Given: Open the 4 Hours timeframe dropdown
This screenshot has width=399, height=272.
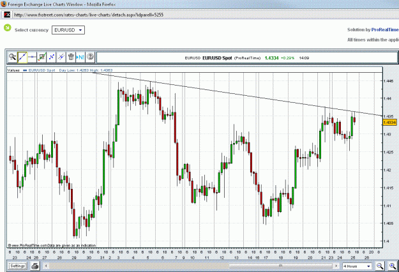Looking at the screenshot, I should pos(357,266).
